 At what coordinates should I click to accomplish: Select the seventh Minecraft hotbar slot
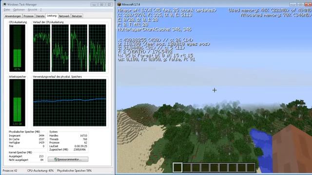233,168
